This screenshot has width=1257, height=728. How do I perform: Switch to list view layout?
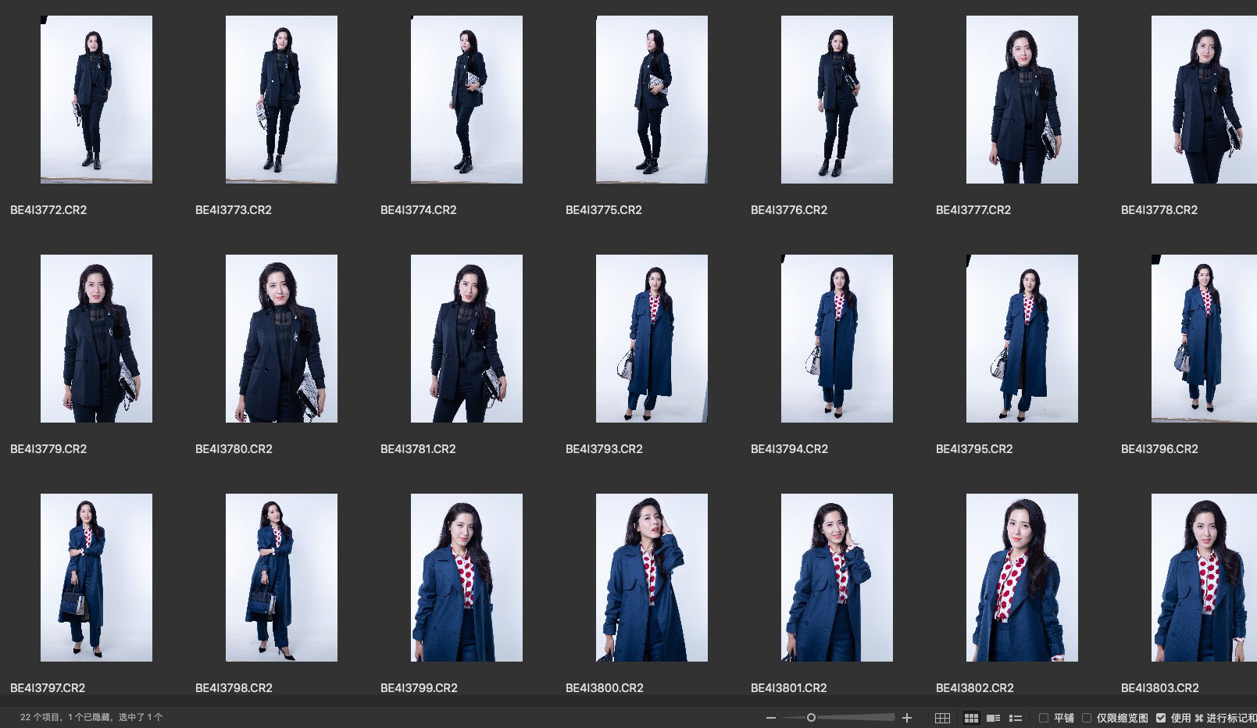(1016, 718)
